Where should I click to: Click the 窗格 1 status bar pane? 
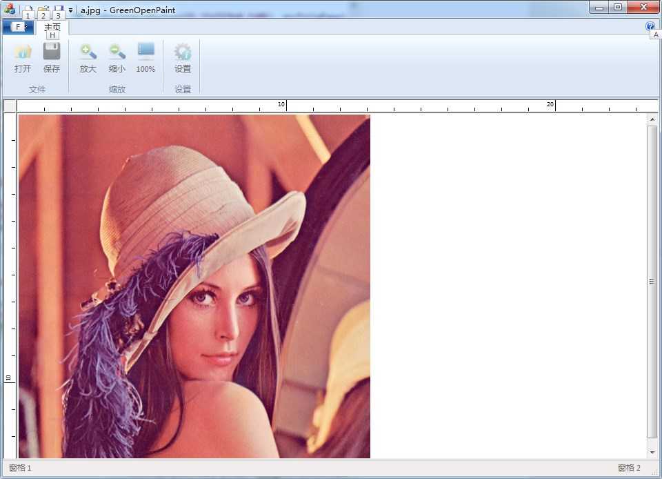pyautogui.click(x=20, y=467)
